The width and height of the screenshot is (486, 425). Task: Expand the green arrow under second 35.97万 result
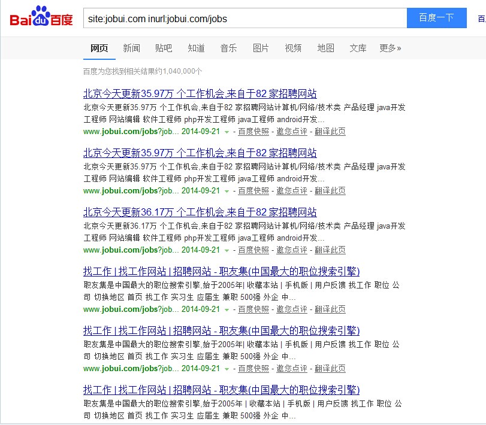pos(227,192)
